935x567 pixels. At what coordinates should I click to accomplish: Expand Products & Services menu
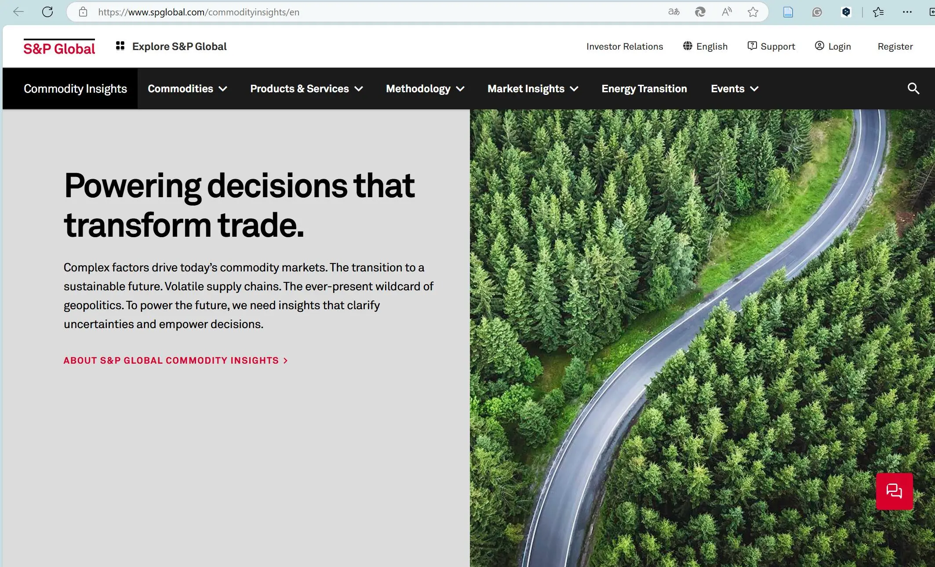tap(306, 89)
